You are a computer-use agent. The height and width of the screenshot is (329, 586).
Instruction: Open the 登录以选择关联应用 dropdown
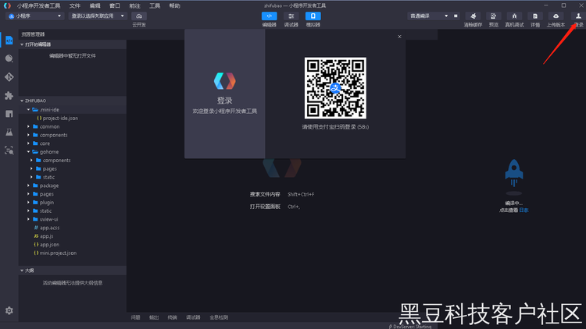tap(98, 16)
